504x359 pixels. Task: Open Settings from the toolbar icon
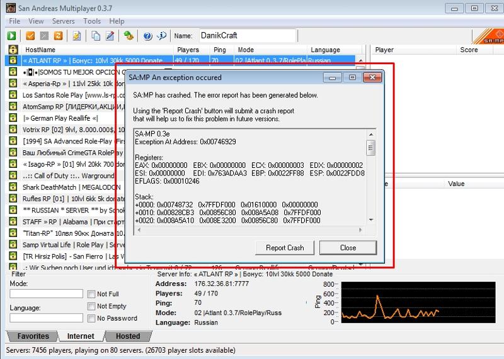pos(129,36)
